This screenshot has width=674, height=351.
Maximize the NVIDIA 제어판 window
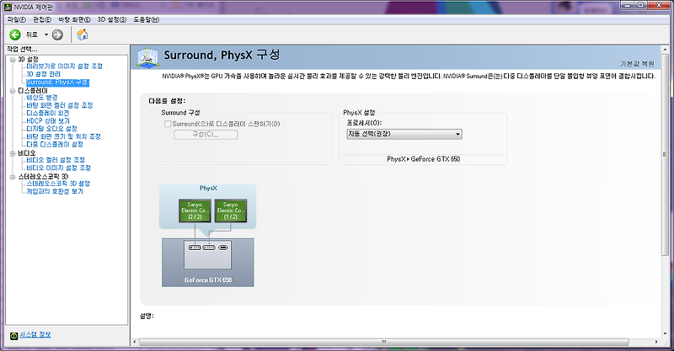[640, 5]
